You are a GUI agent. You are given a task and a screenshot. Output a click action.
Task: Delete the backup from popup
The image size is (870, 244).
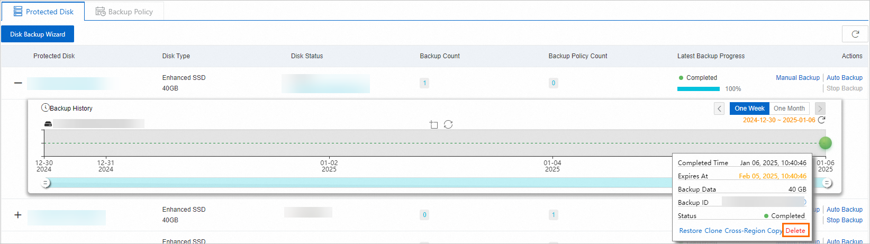[x=795, y=231]
